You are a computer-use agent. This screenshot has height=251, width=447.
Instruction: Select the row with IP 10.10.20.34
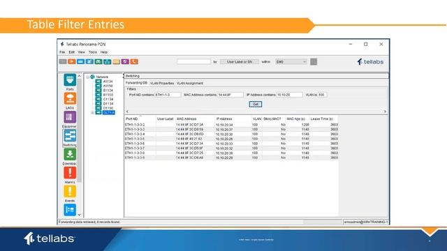pos(231,125)
